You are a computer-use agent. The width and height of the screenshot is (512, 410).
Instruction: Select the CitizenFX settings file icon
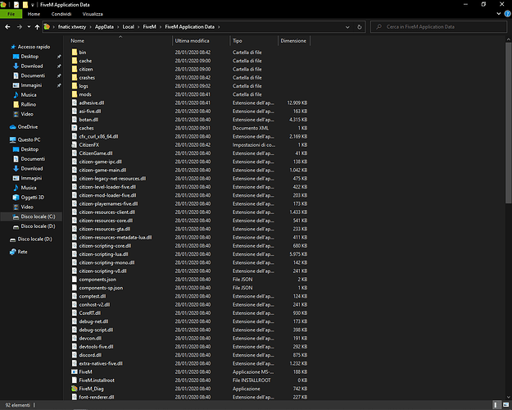coord(75,144)
